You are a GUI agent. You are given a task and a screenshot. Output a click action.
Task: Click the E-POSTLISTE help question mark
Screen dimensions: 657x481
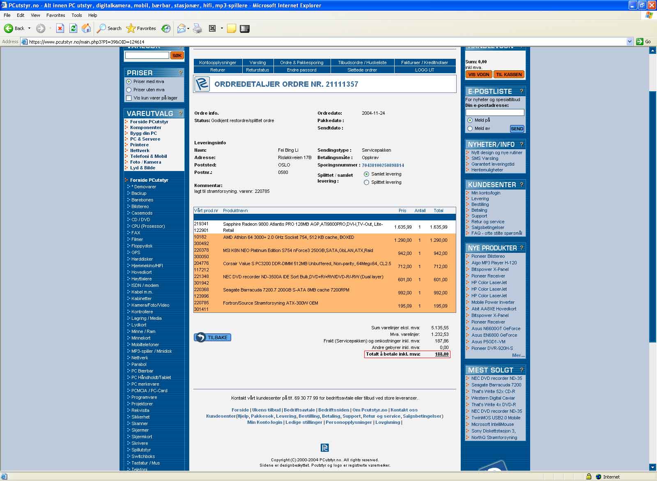[x=521, y=91]
